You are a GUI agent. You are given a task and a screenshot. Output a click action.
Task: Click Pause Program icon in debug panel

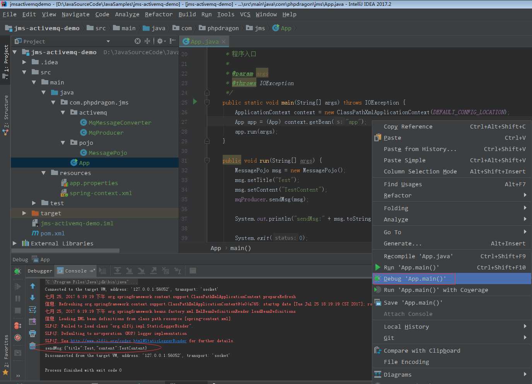pyautogui.click(x=17, y=298)
